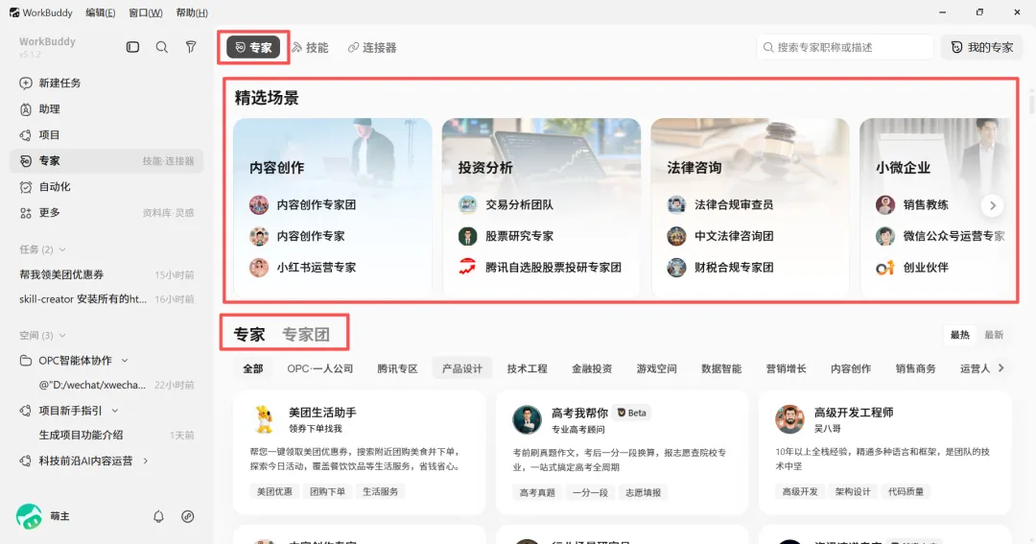The height and width of the screenshot is (544, 1036).
Task: Open the sidebar search icon
Action: [162, 47]
